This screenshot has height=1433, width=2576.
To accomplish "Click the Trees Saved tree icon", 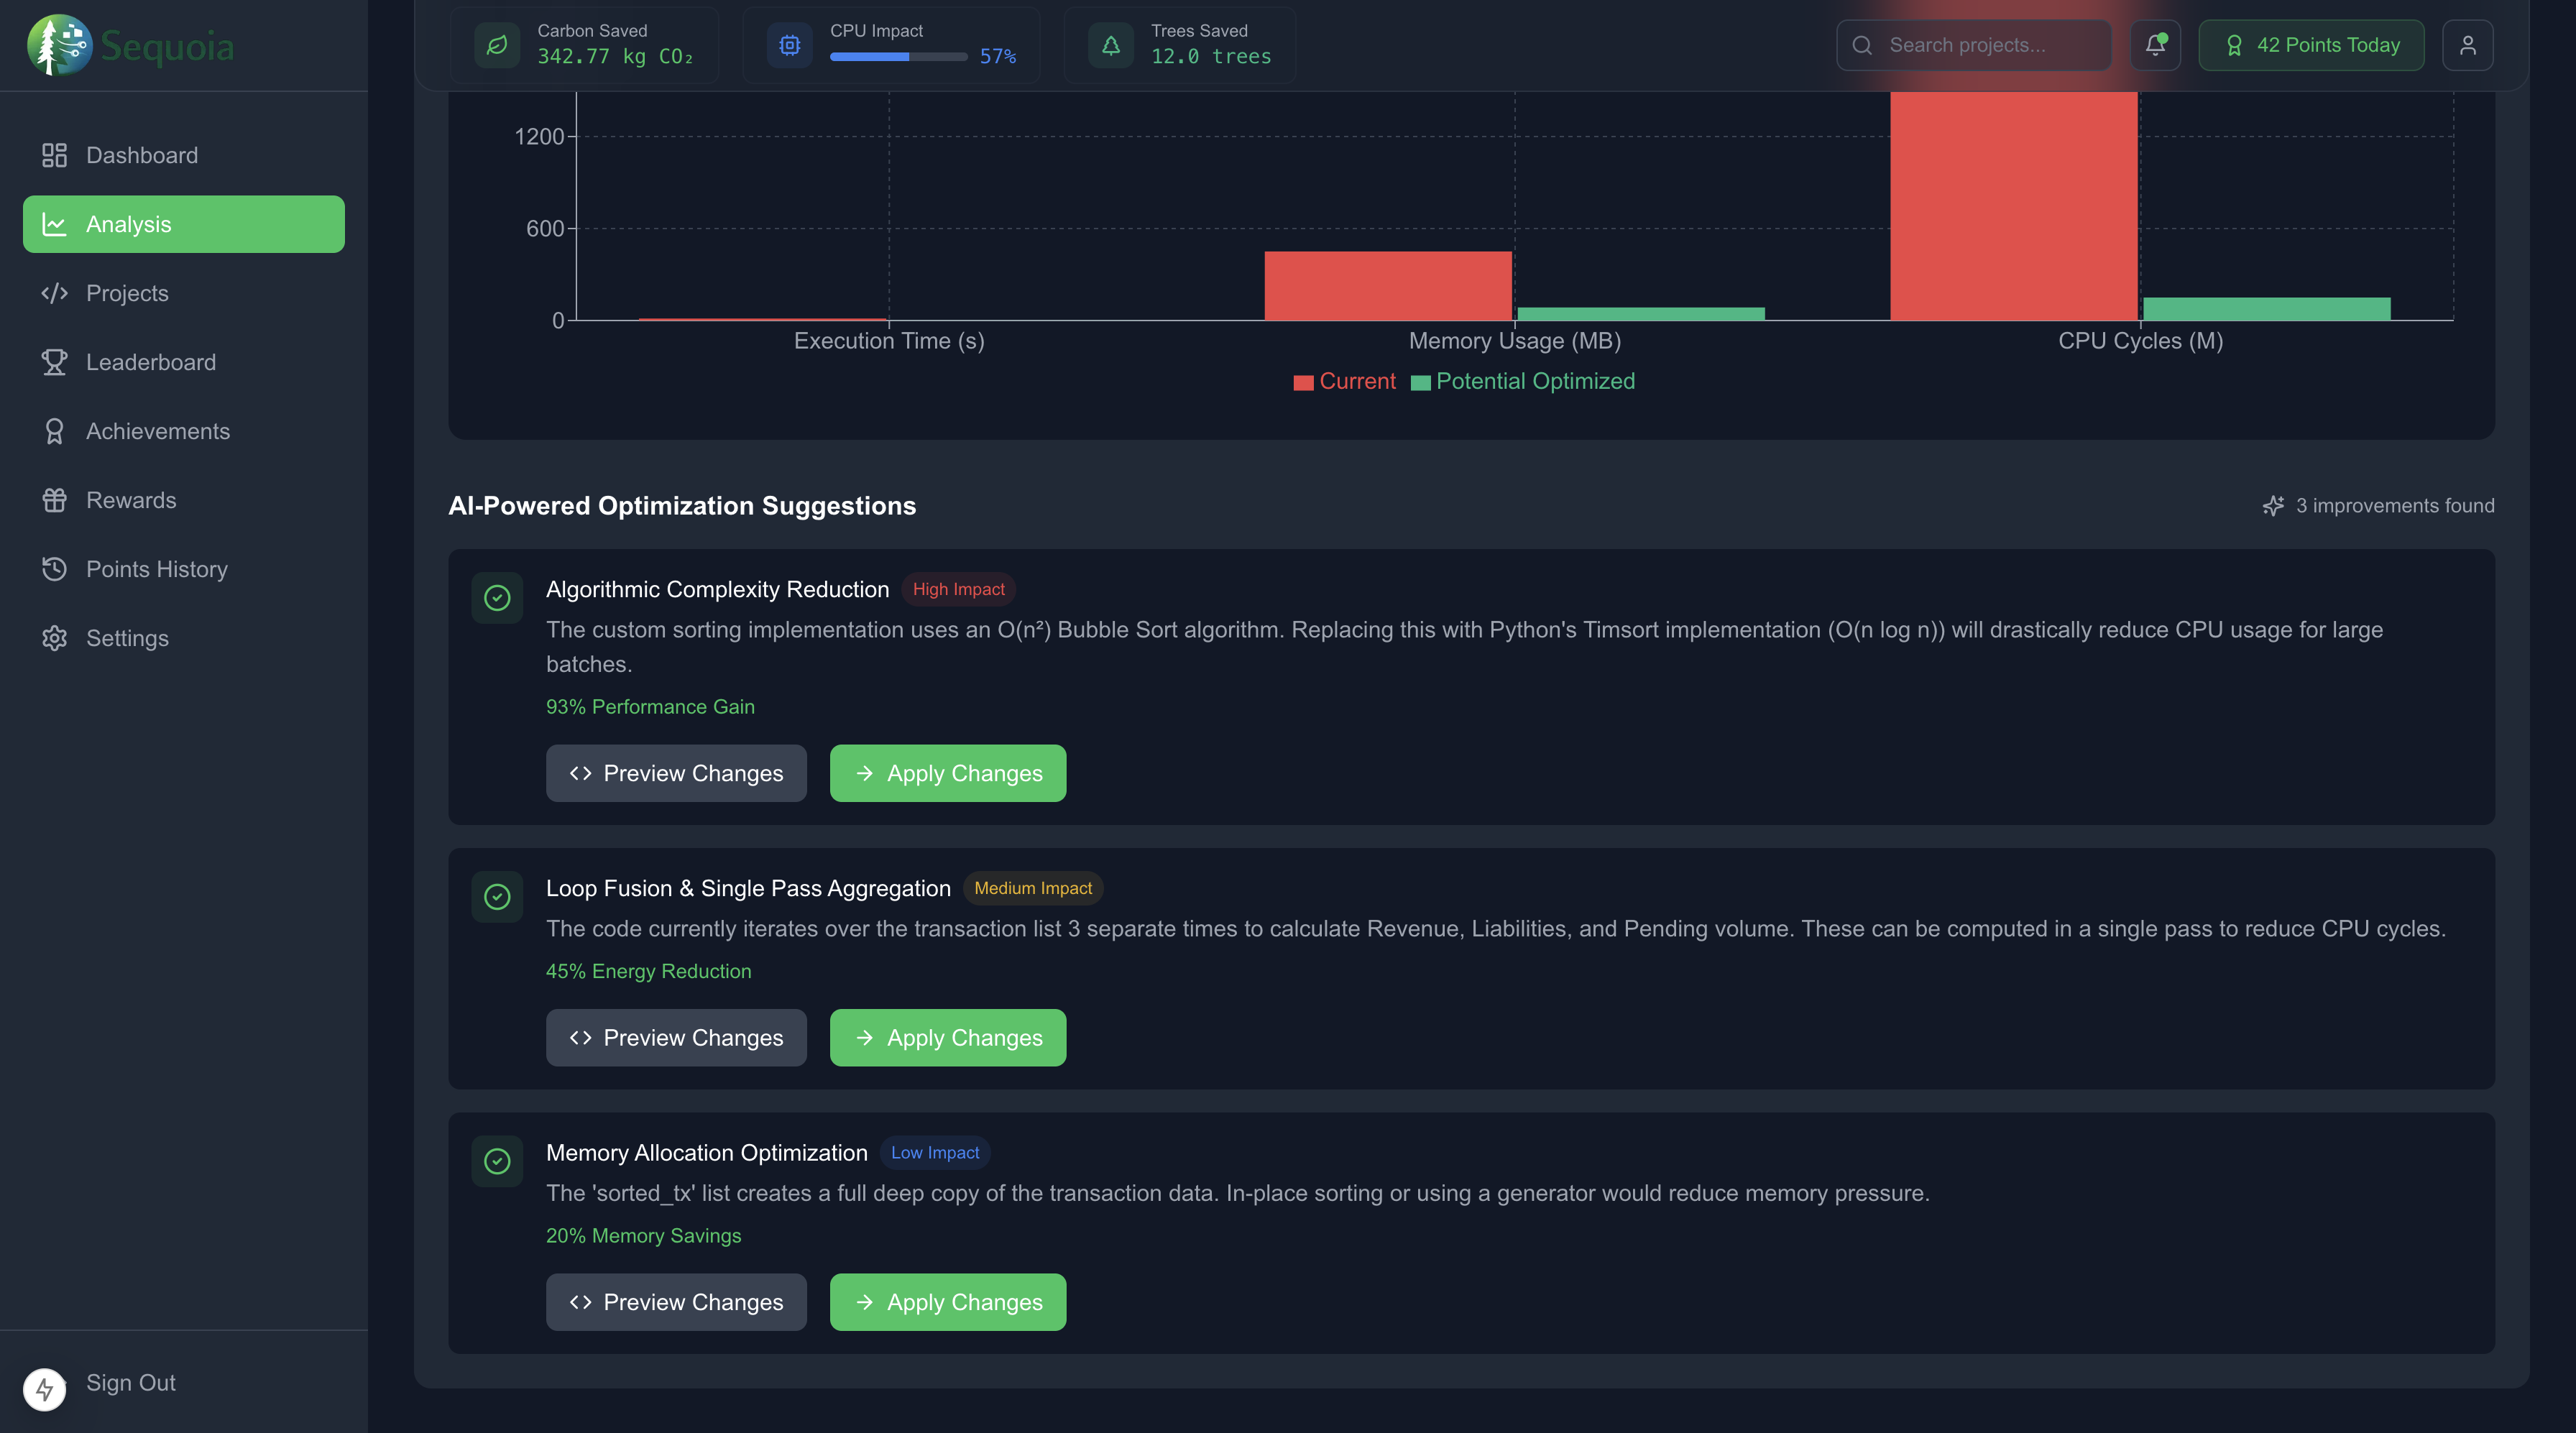I will coord(1111,45).
